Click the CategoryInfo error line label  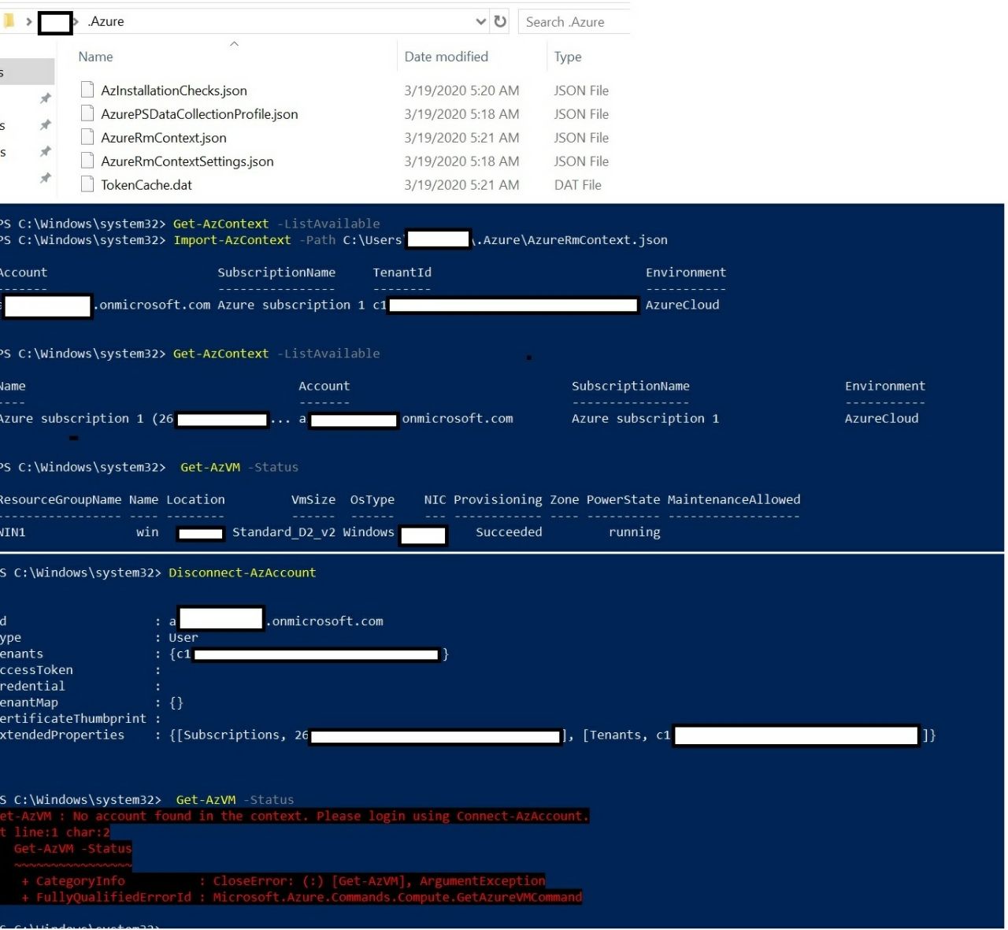click(80, 880)
